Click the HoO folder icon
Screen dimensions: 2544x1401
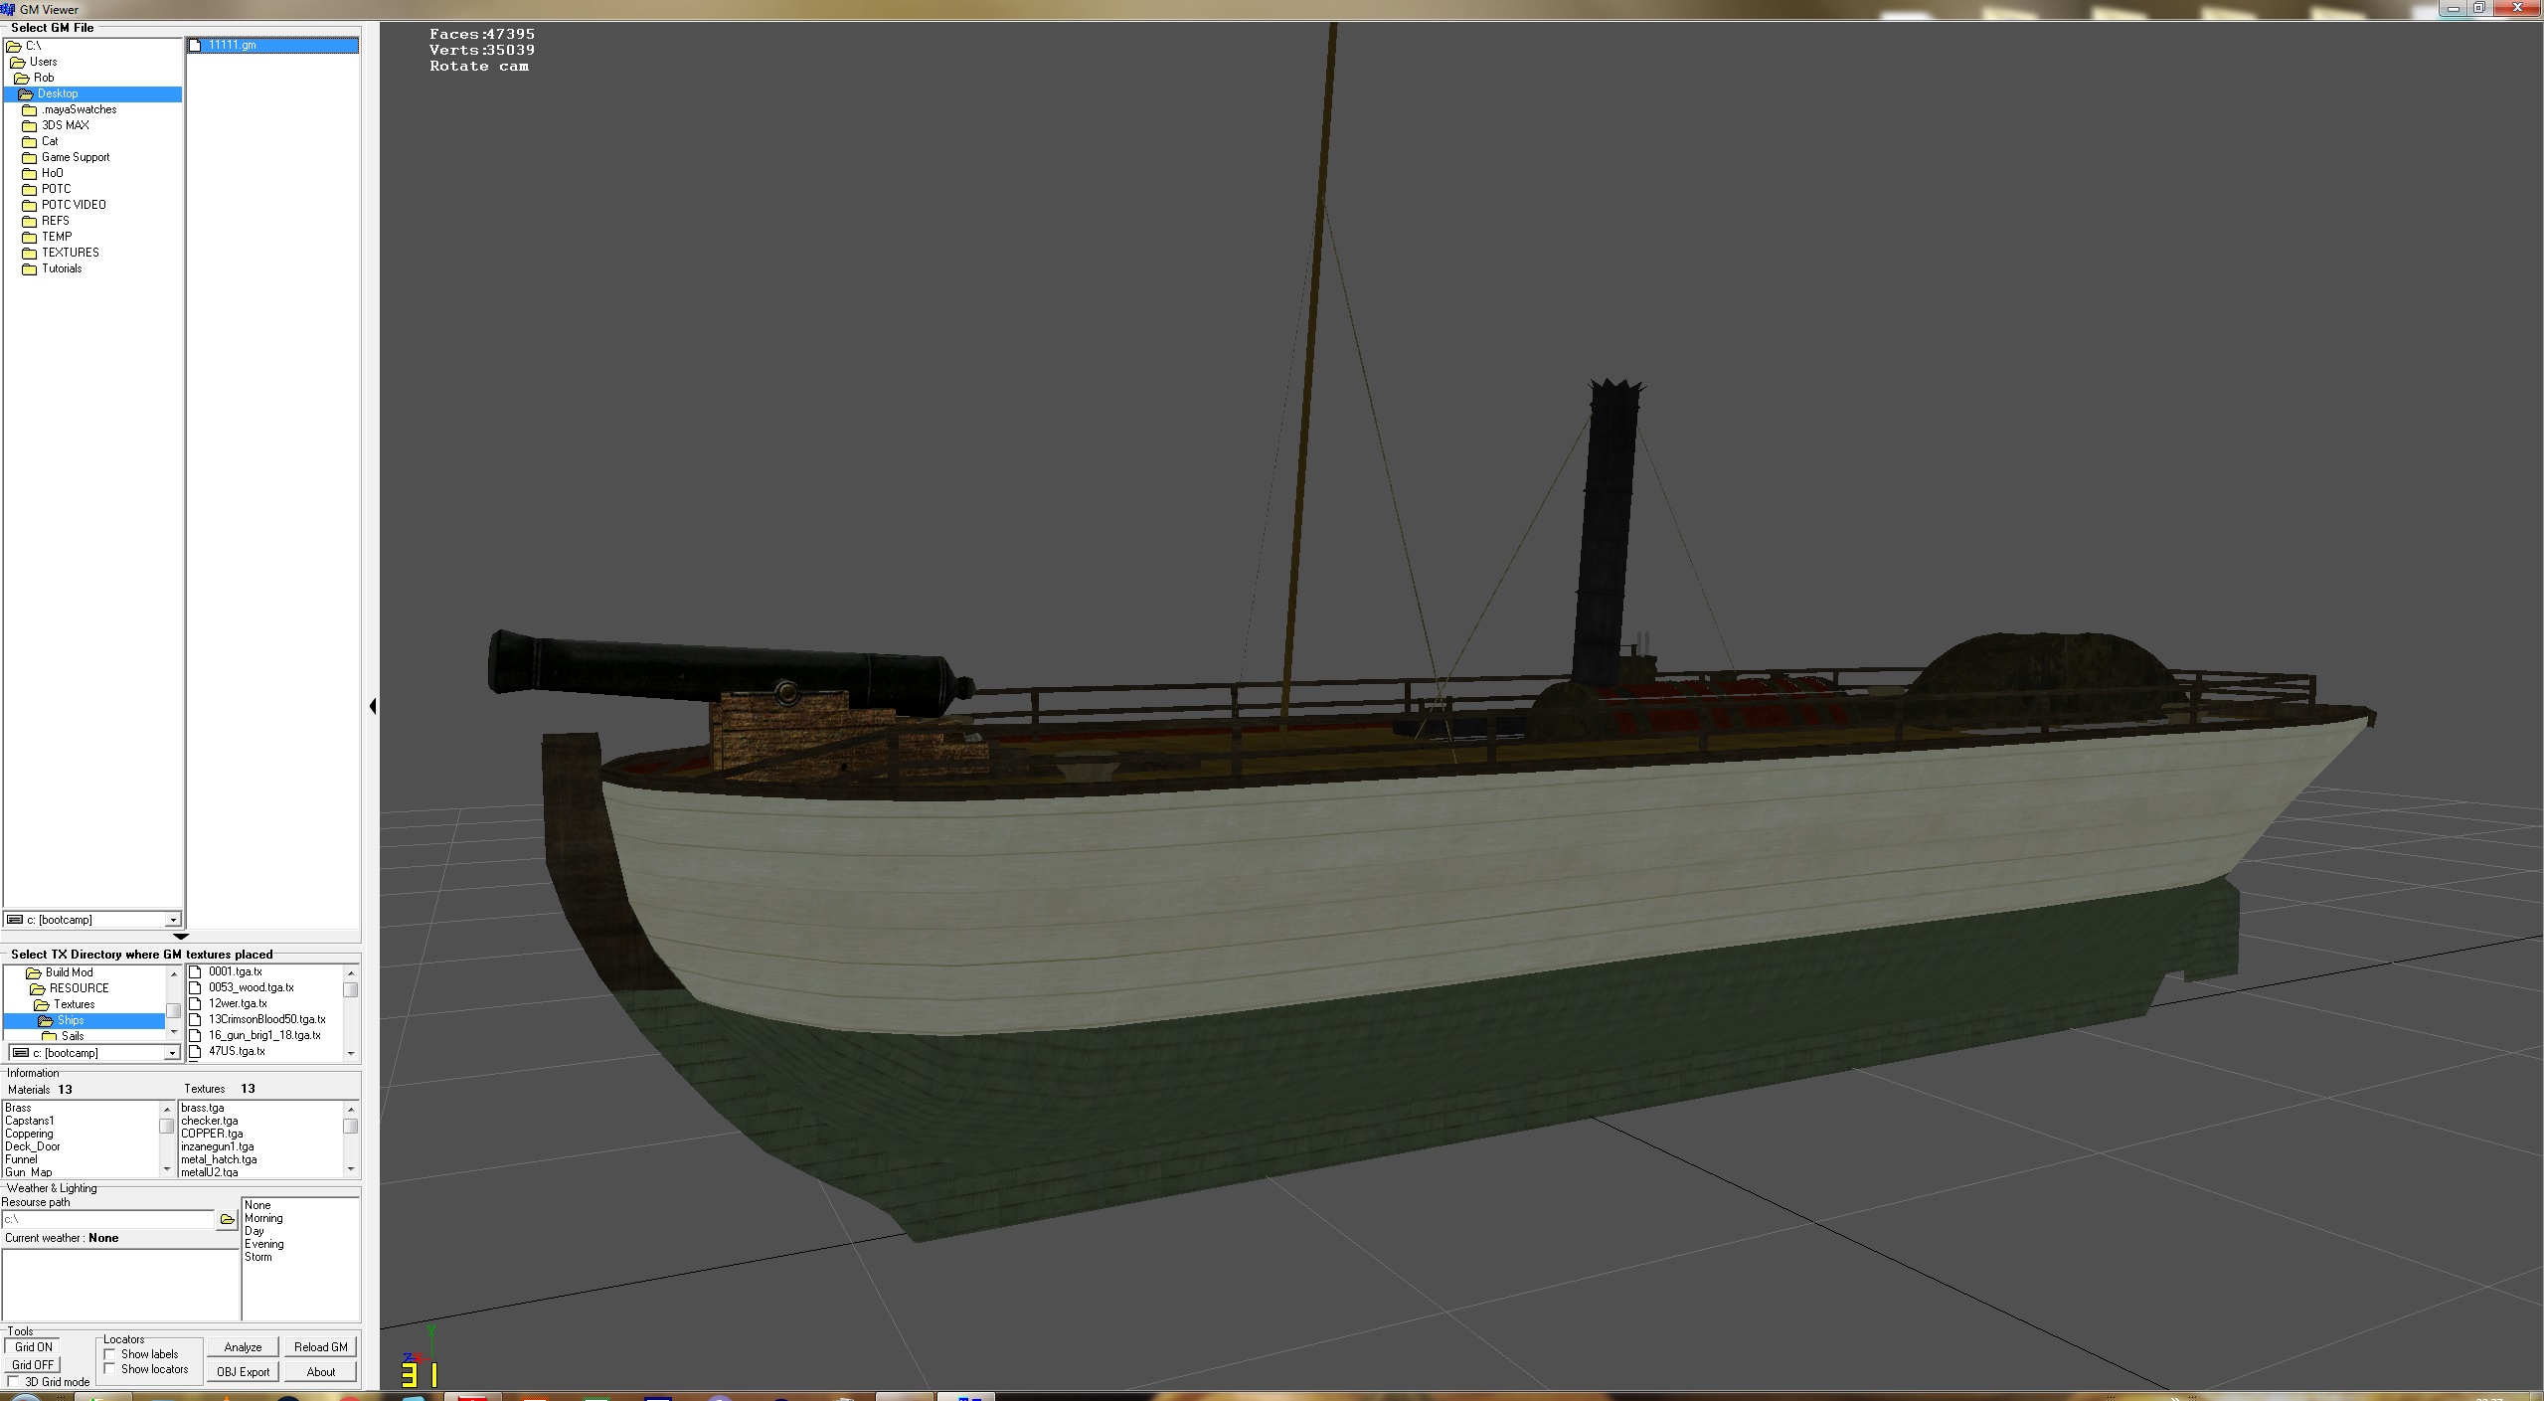29,173
